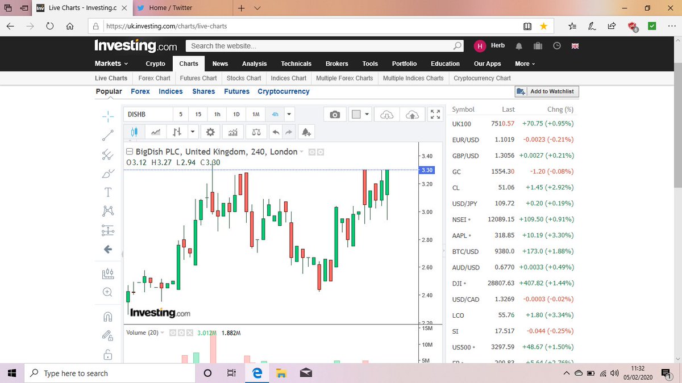The image size is (682, 383).
Task: Select the brush drawing tool
Action: (x=107, y=173)
